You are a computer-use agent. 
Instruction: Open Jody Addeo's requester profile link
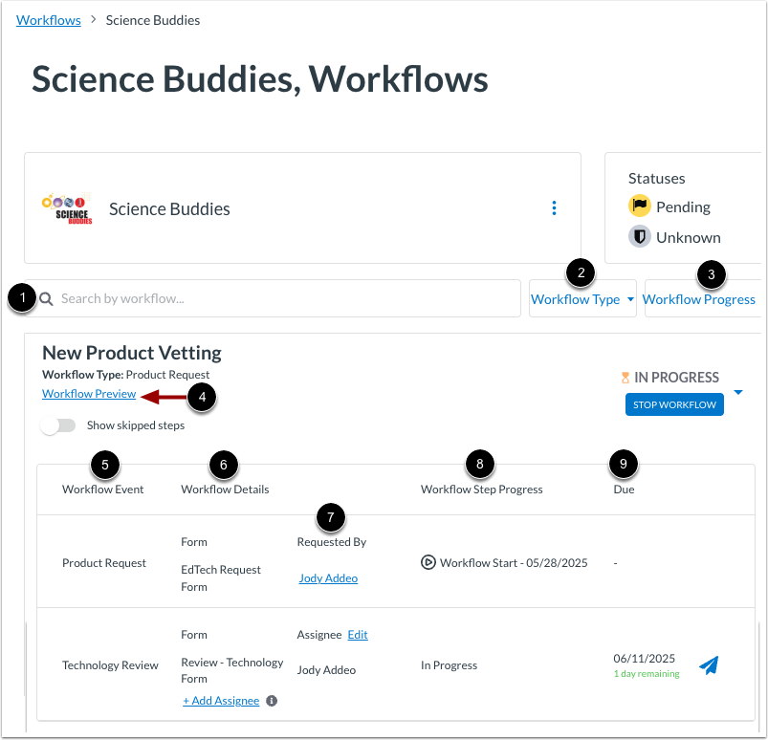click(x=328, y=577)
